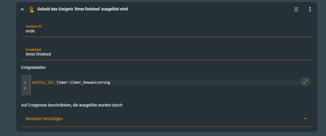This screenshot has height=136, width=326.
Task: Place cursor on 'timer.timer_bewaesserung' value
Action: 83,82
